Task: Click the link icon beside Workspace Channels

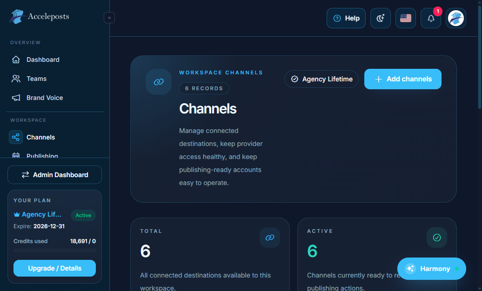Action: point(159,82)
